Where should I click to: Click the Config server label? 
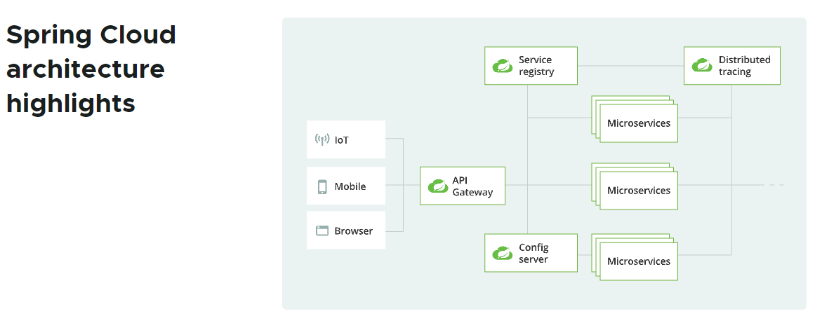534,253
